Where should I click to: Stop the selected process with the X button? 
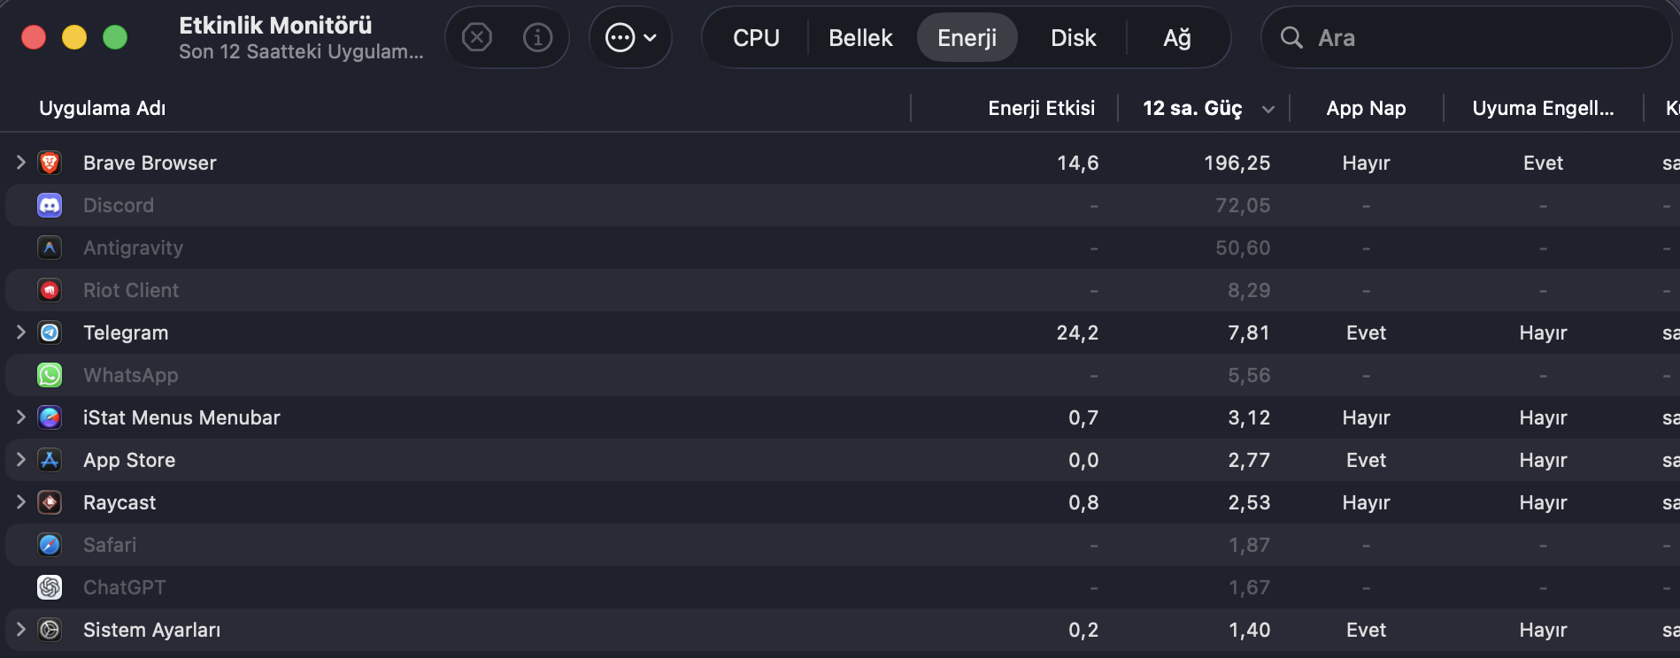pyautogui.click(x=477, y=37)
